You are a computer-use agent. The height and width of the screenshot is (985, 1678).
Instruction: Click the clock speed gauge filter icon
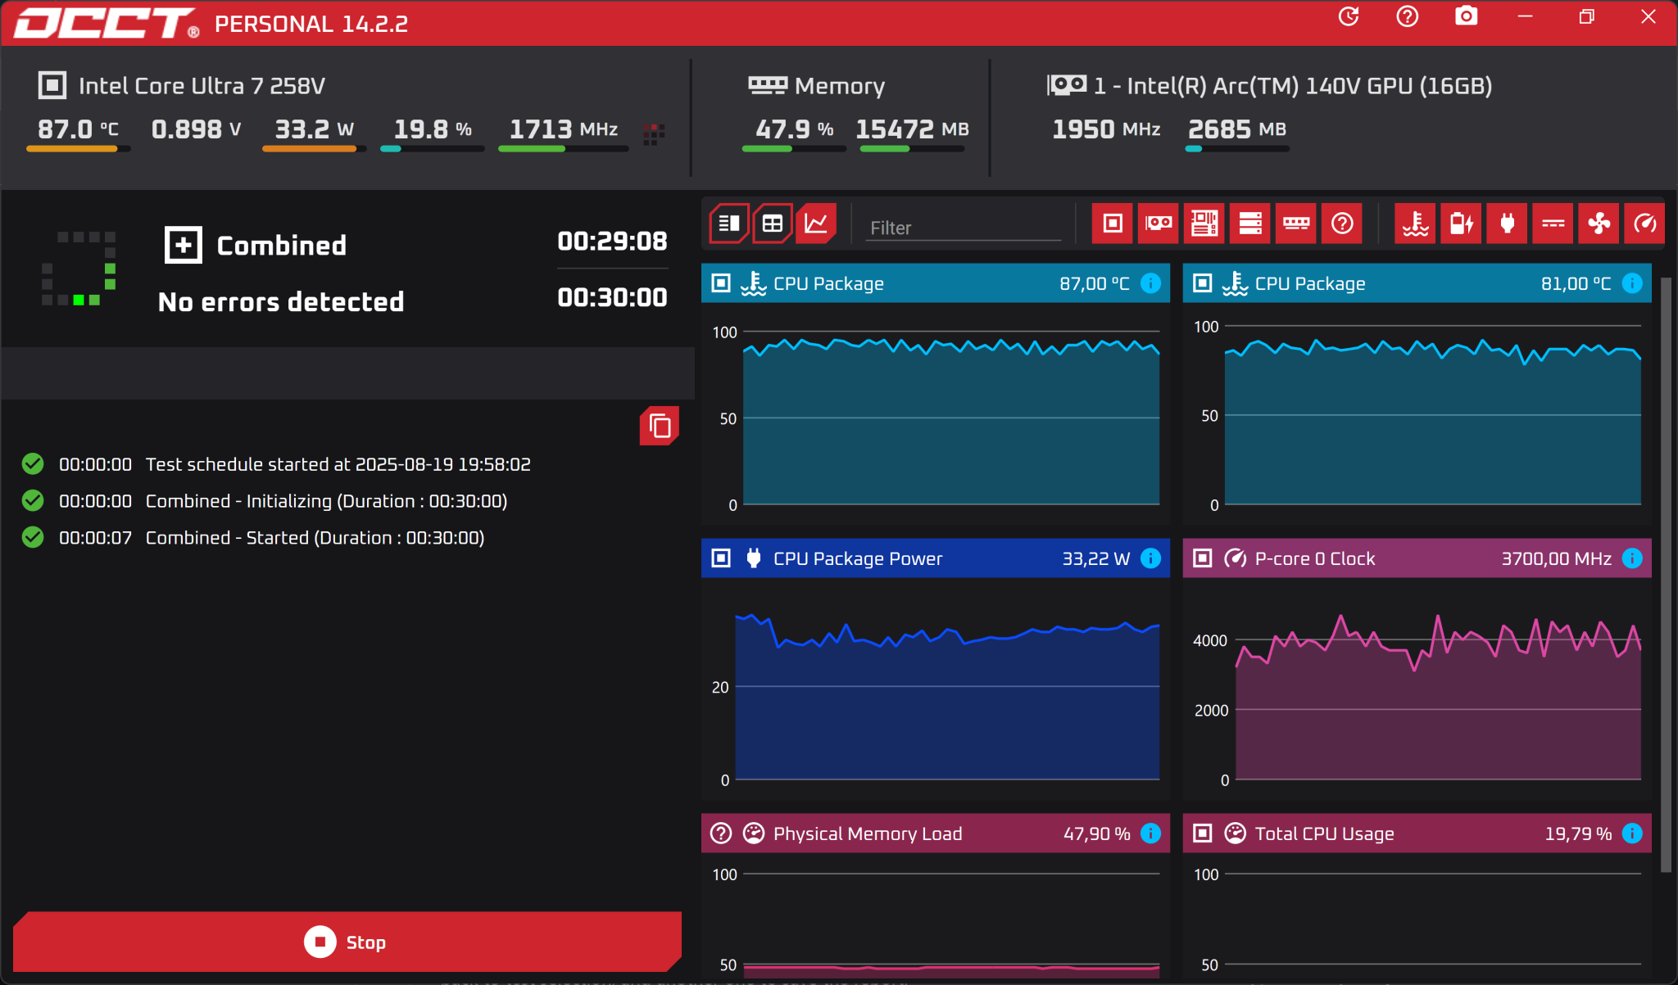(1644, 224)
